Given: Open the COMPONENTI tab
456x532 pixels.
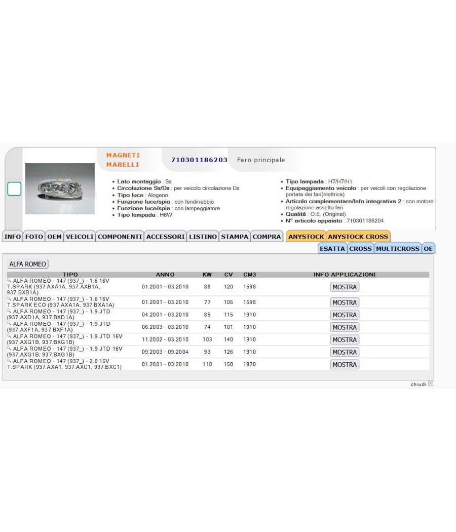Looking at the screenshot, I should pos(120,237).
